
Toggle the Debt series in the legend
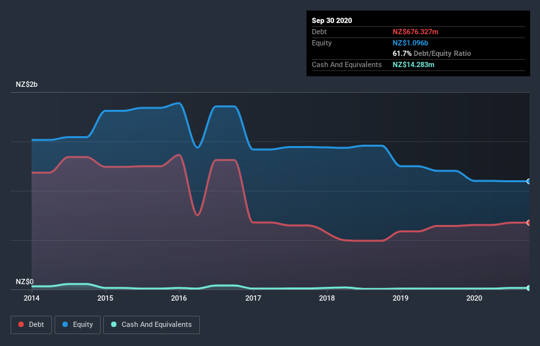[31, 325]
